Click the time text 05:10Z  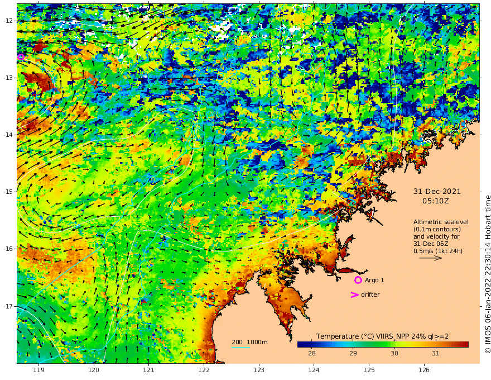click(x=436, y=201)
